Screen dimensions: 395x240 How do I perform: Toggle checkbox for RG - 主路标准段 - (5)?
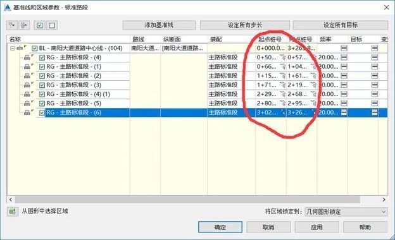coord(42,104)
